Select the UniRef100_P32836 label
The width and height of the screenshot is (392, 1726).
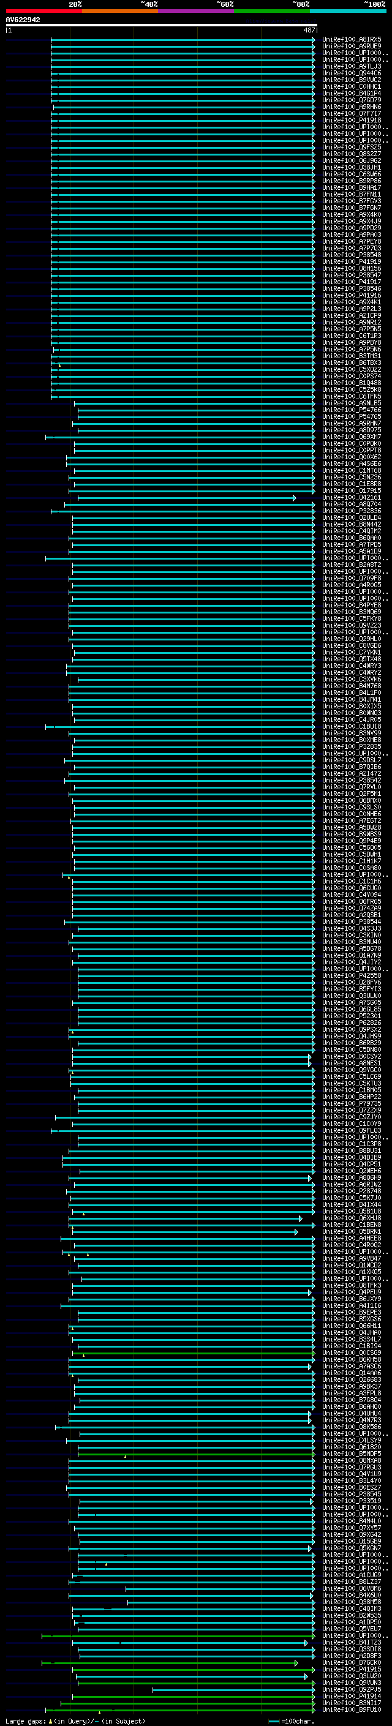pyautogui.click(x=352, y=511)
